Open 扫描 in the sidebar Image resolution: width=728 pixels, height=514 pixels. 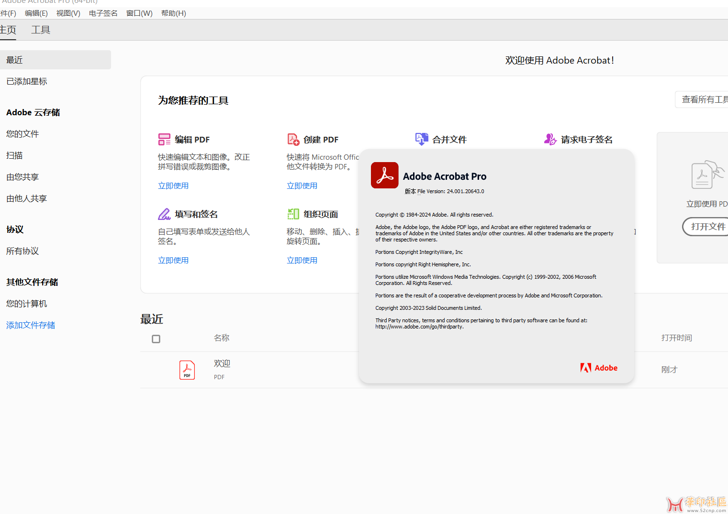(14, 155)
